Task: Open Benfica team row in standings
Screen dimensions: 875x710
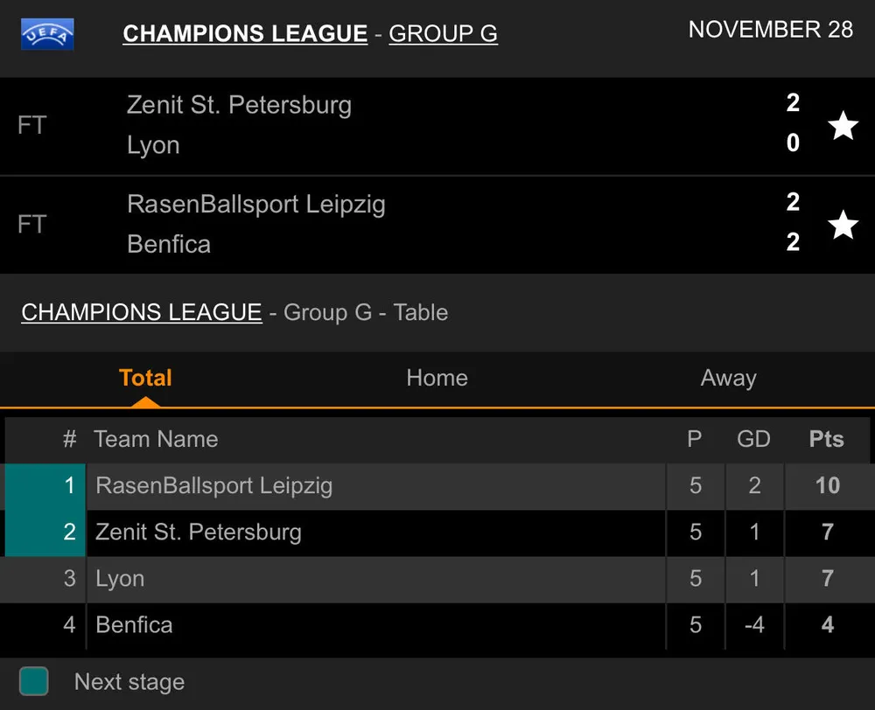Action: [134, 624]
